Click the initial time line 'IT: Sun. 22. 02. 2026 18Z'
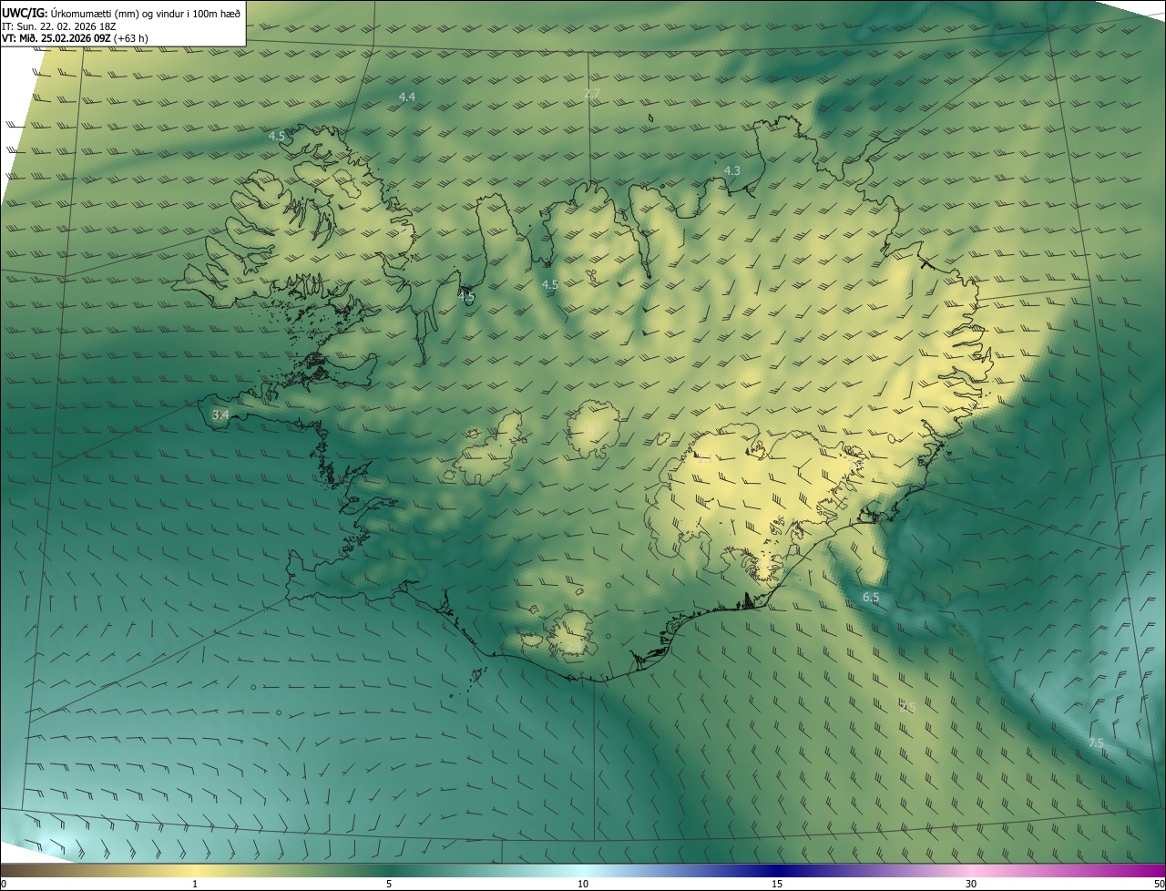1166x891 pixels. tap(60, 26)
